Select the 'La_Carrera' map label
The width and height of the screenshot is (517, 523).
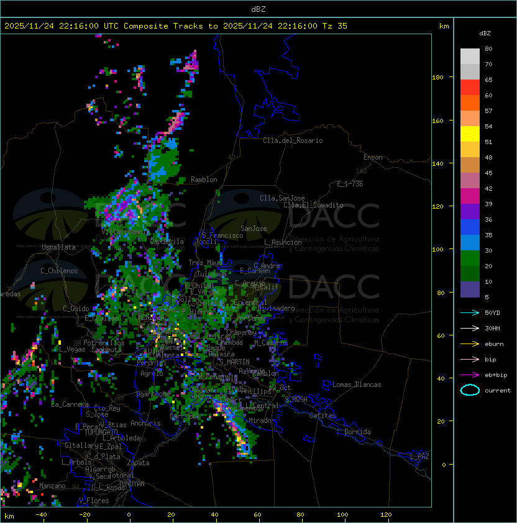click(x=70, y=404)
